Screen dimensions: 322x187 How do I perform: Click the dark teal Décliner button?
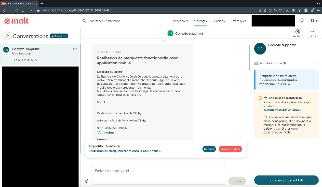click(209, 149)
